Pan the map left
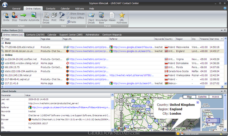The height and width of the screenshot is (136, 228). click(x=117, y=100)
